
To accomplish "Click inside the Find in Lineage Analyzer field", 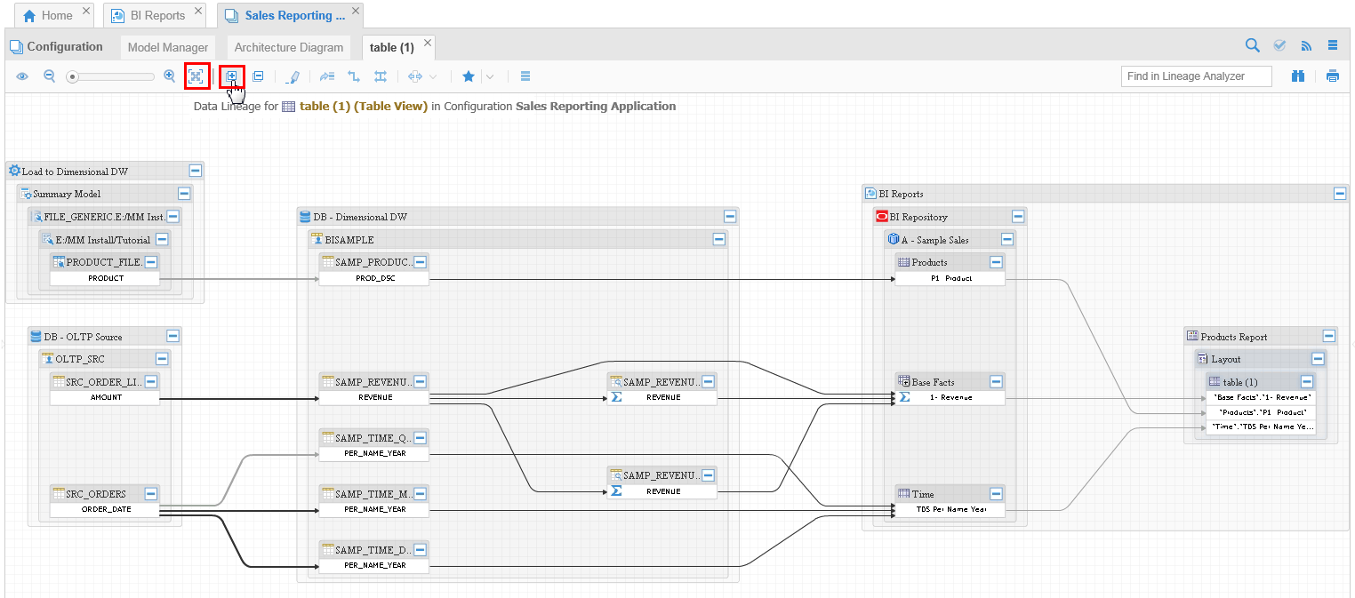I will pos(1196,76).
